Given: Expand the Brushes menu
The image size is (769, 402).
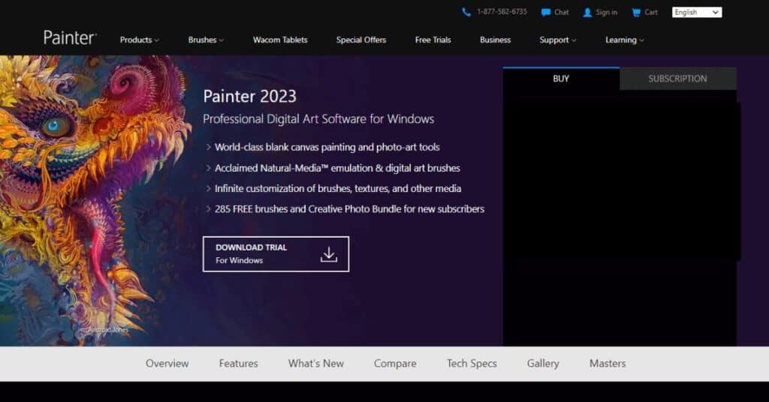Looking at the screenshot, I should (x=206, y=40).
